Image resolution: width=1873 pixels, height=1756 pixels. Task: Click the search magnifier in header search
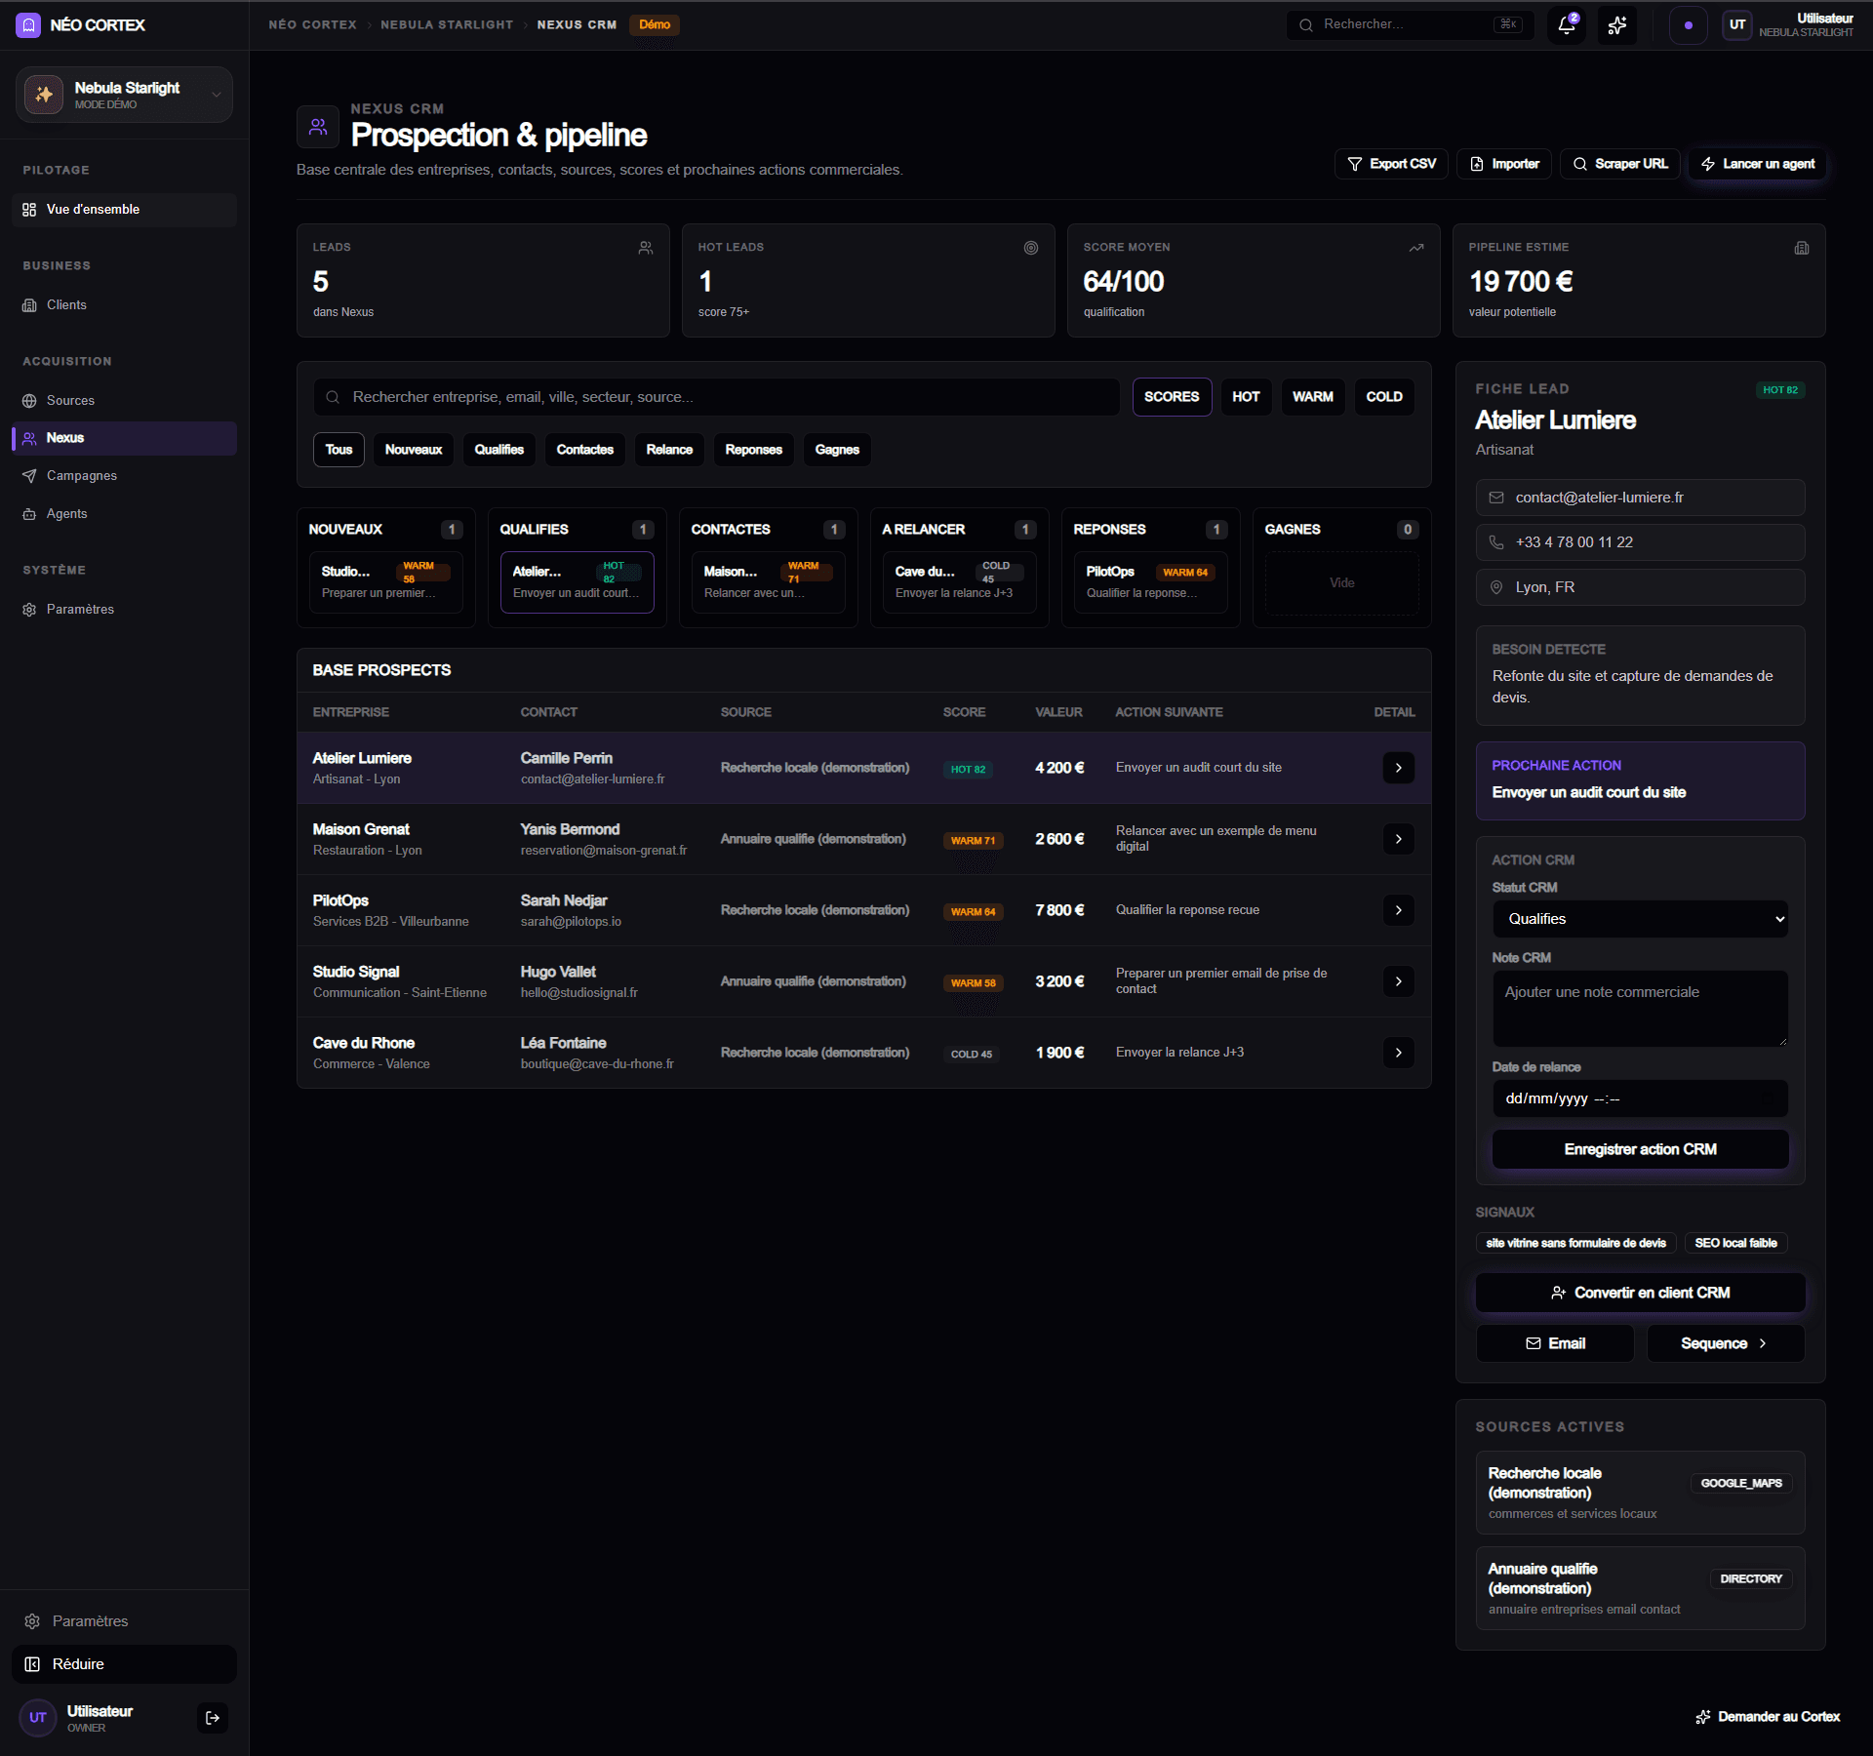coord(1306,25)
